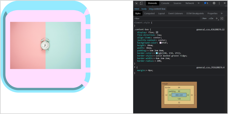228x114 pixels.
Task: Toggle the computed styles sidebar icon
Action: [x=222, y=18]
